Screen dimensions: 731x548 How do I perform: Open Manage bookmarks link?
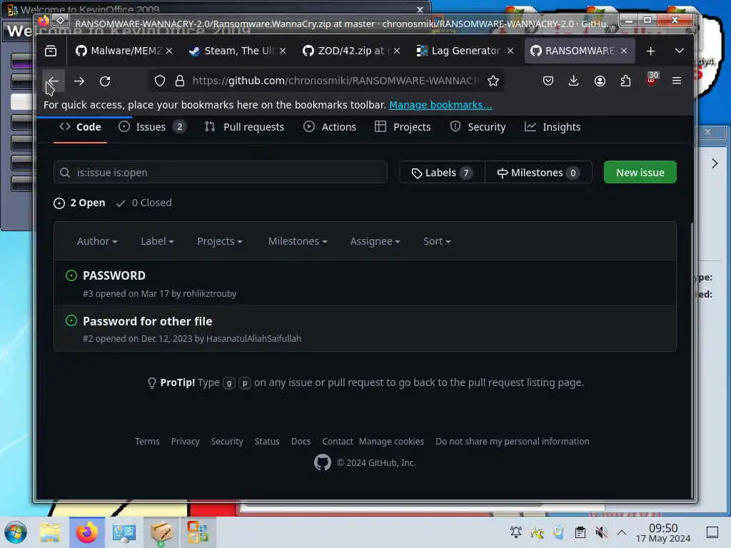[440, 105]
